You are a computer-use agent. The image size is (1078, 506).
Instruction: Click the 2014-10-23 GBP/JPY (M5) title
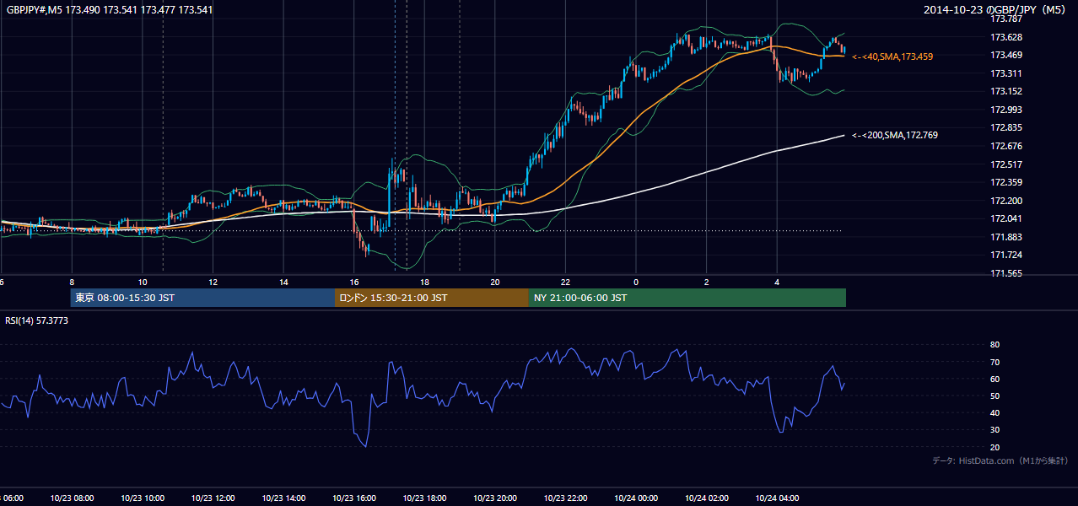click(x=995, y=10)
